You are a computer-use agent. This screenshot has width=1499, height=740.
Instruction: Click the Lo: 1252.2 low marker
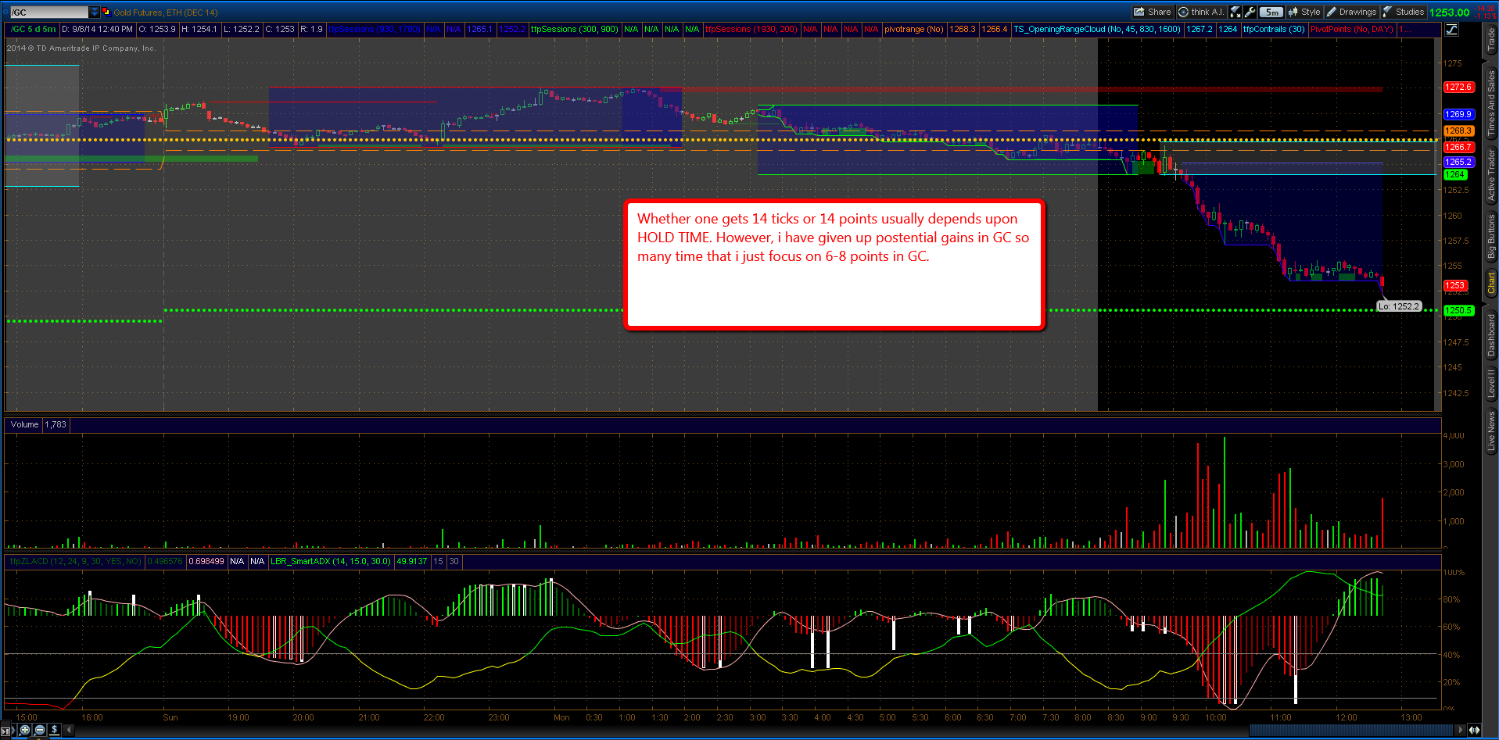pos(1399,306)
